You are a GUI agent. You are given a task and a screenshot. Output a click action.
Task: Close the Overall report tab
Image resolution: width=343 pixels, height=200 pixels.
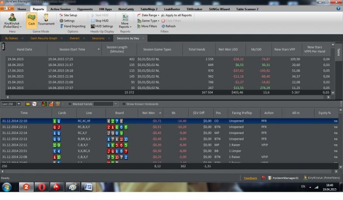[x=84, y=38]
